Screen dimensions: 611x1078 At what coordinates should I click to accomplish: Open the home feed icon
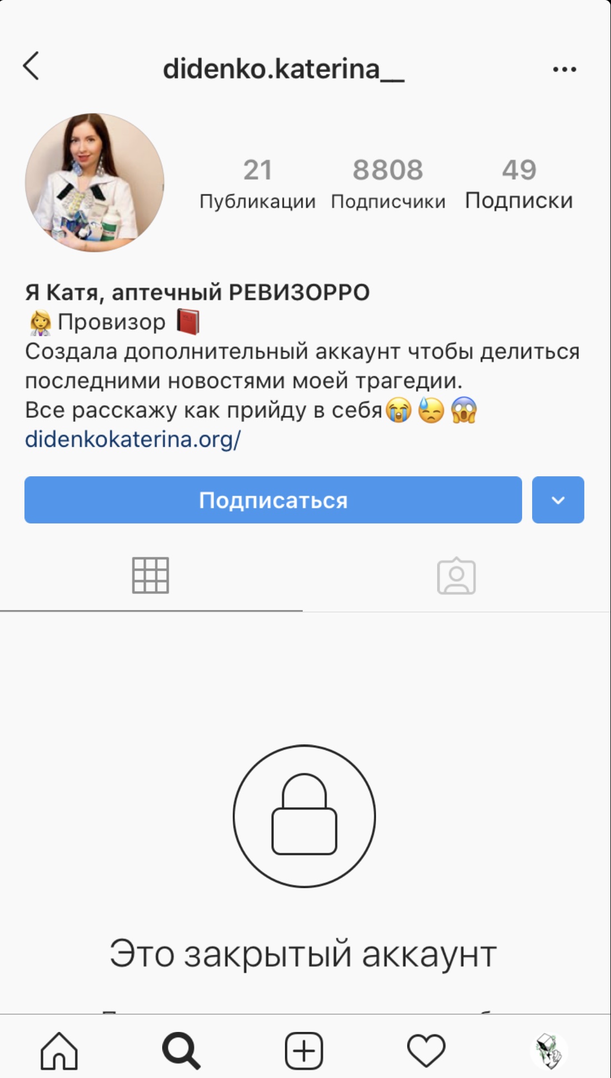[59, 1051]
